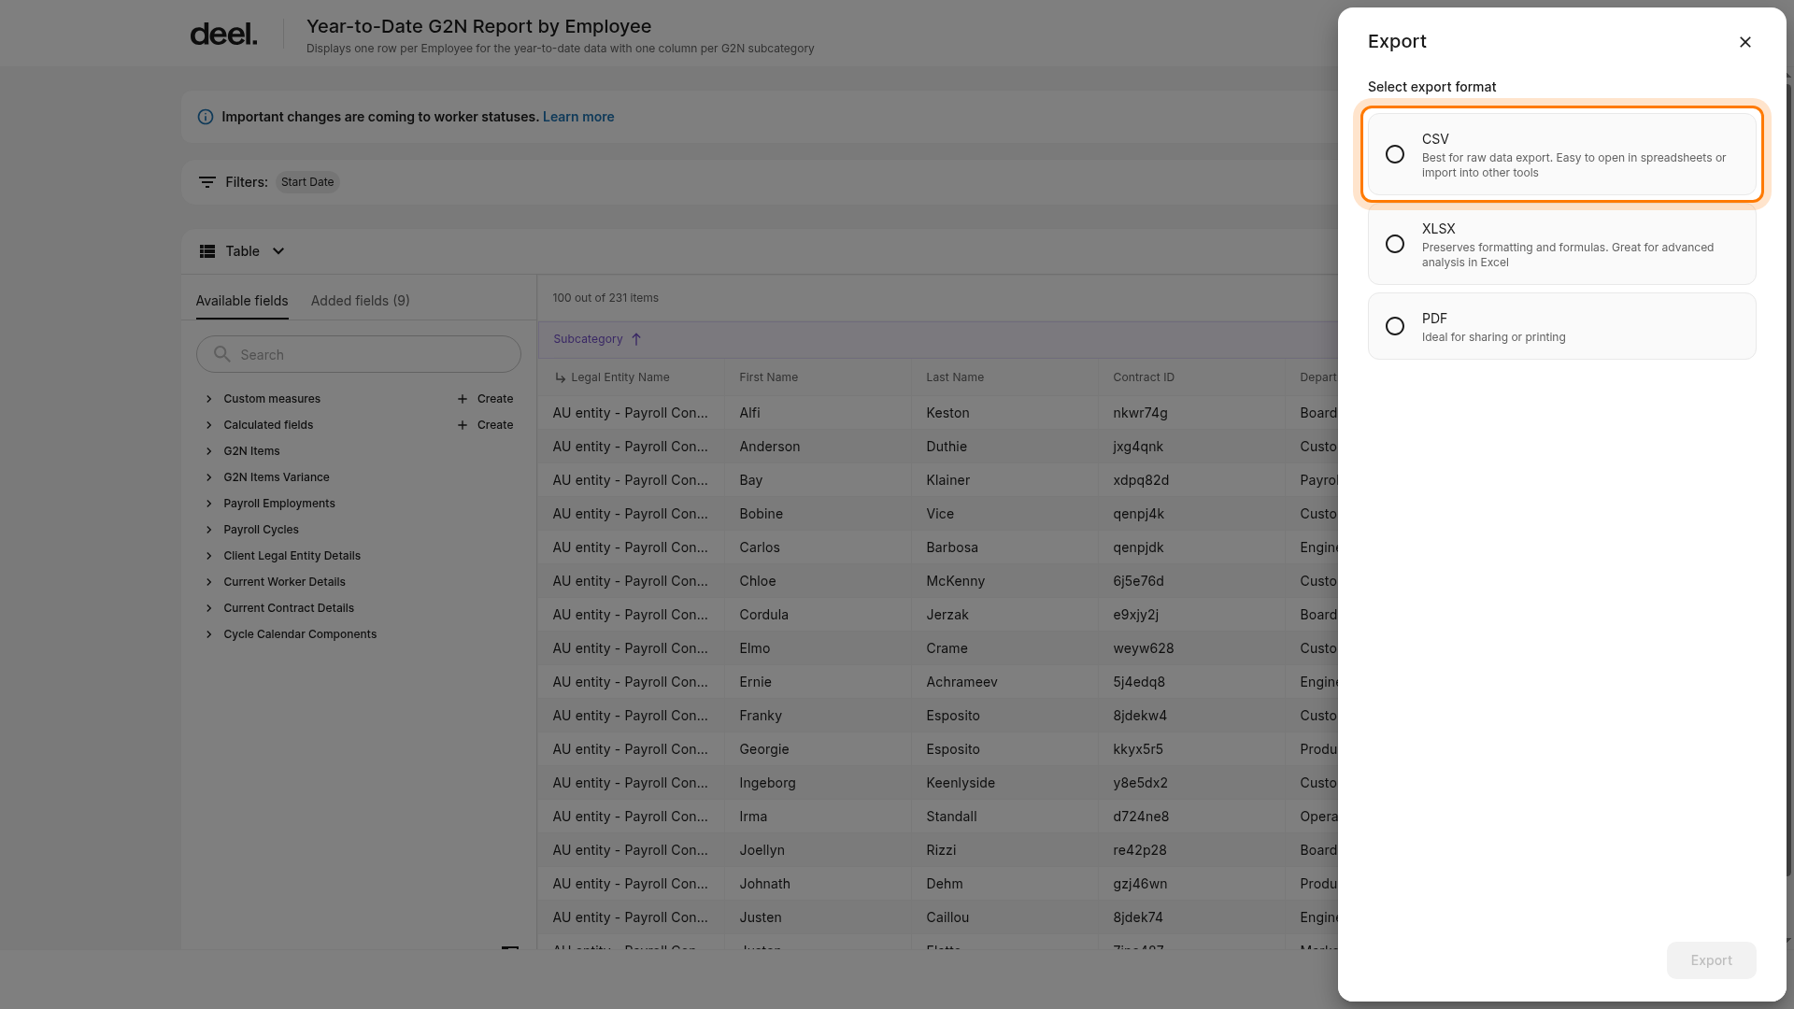Click the first name cell 'Cordula'

coord(764,615)
